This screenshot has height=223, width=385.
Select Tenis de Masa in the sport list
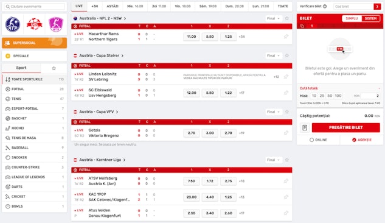(35, 138)
